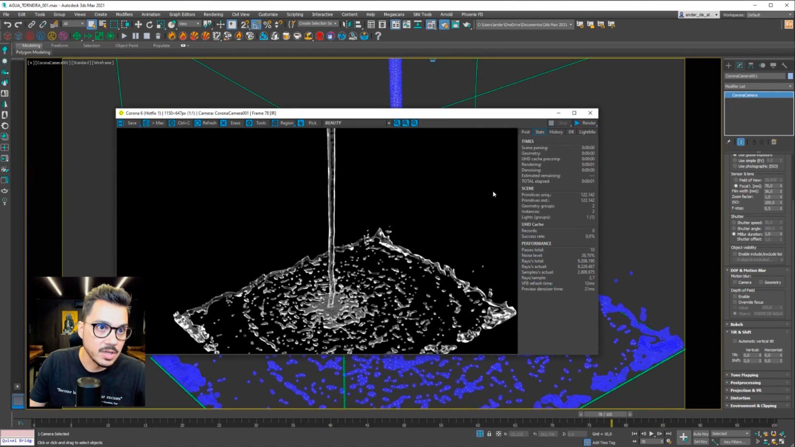
Task: Switch to the History tab in Corona VFB
Action: 556,132
